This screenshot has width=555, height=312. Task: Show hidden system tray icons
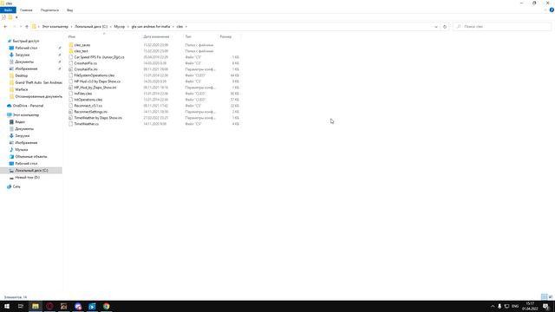pos(493,306)
